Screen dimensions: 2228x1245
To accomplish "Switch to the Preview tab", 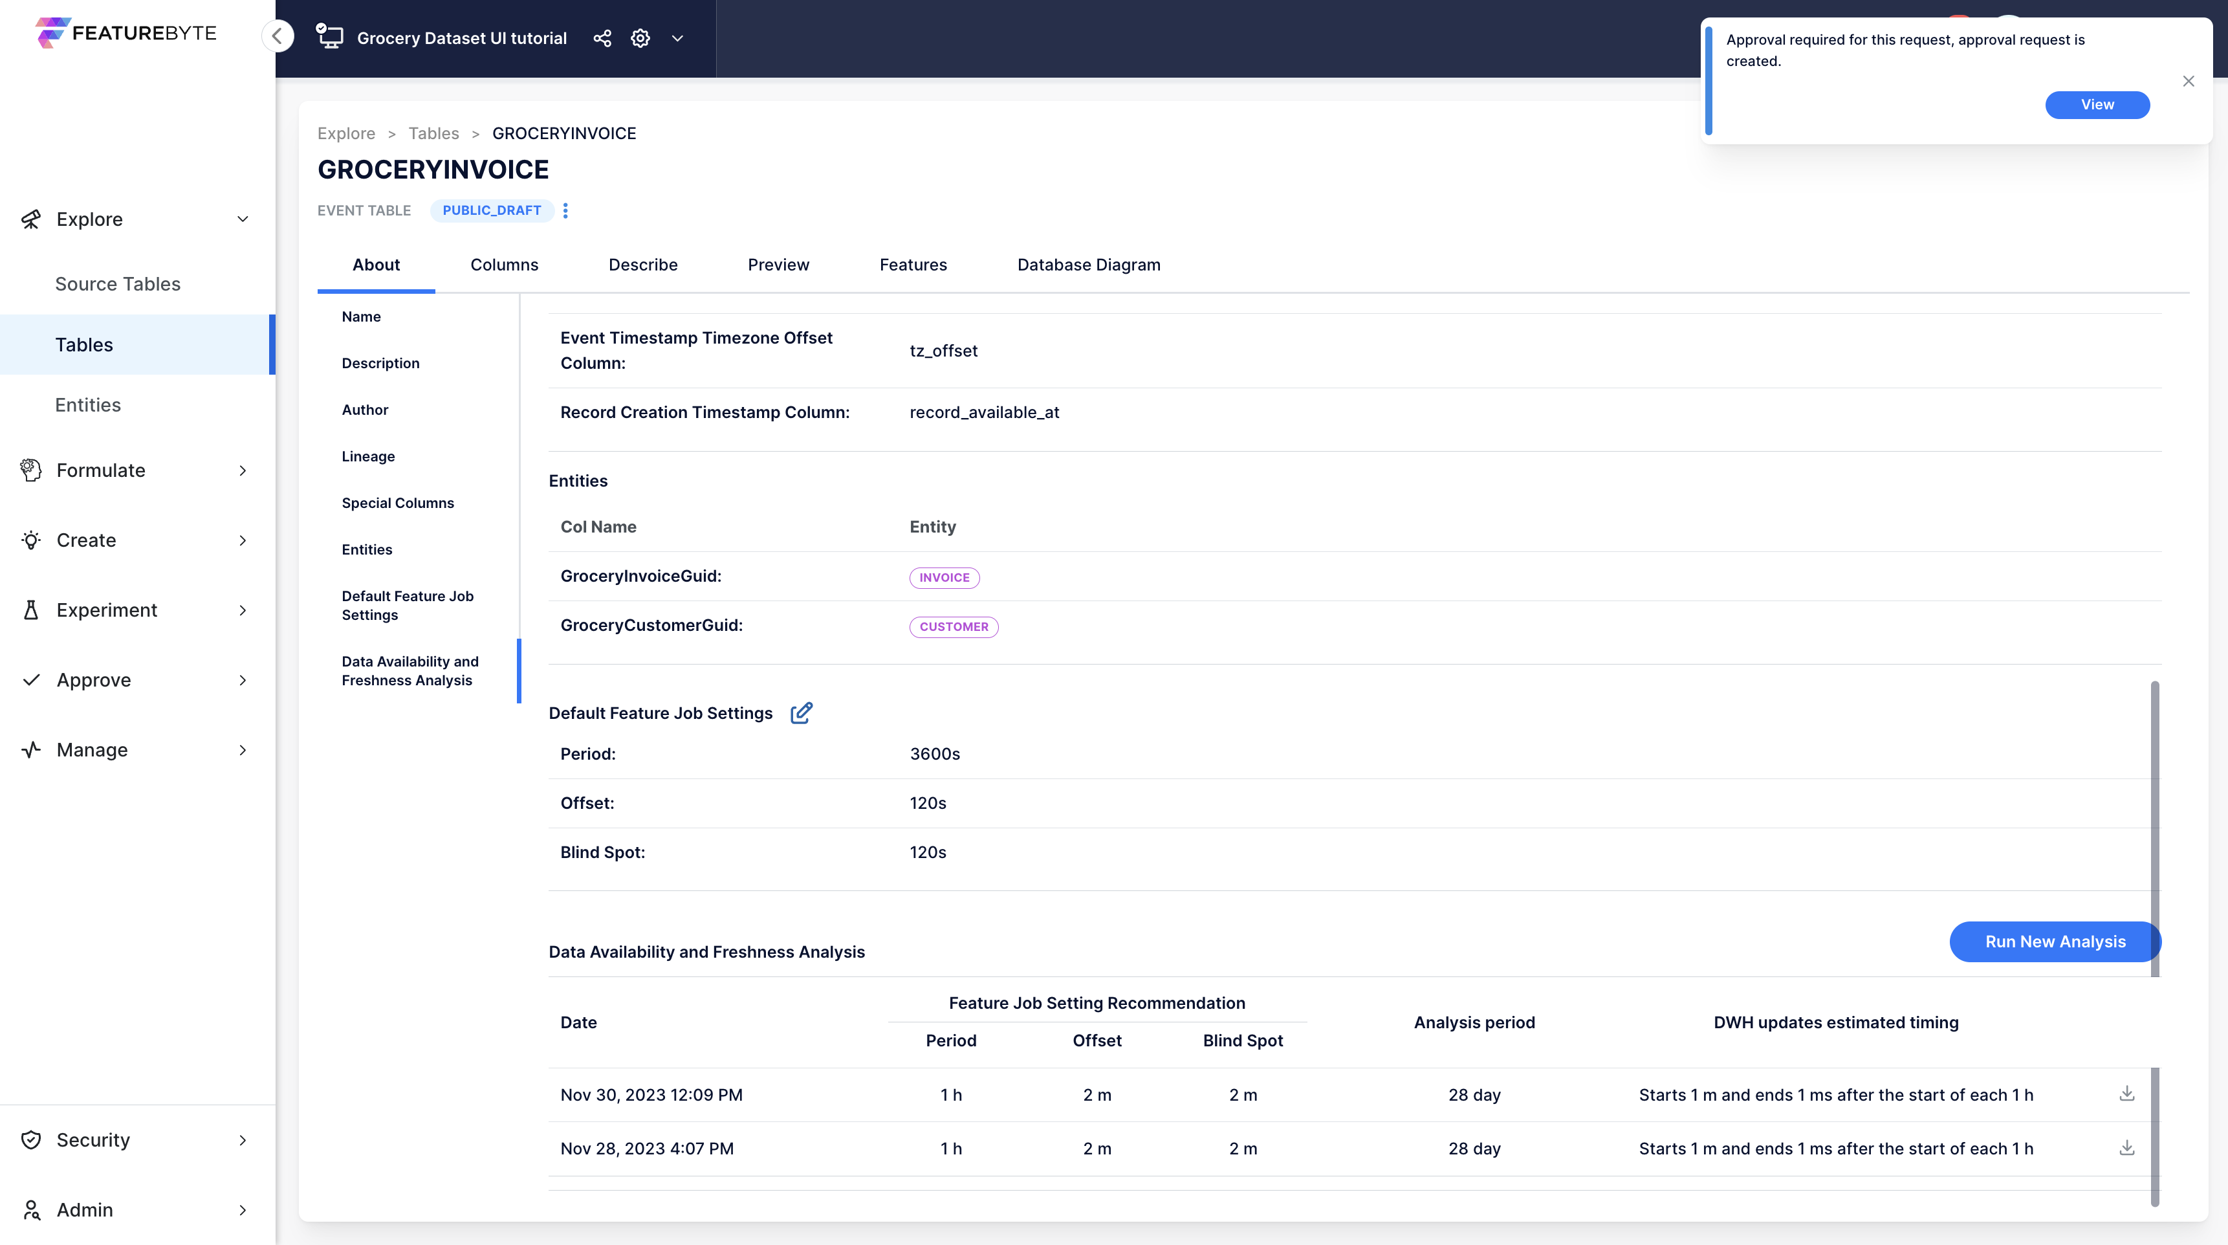I will (778, 265).
